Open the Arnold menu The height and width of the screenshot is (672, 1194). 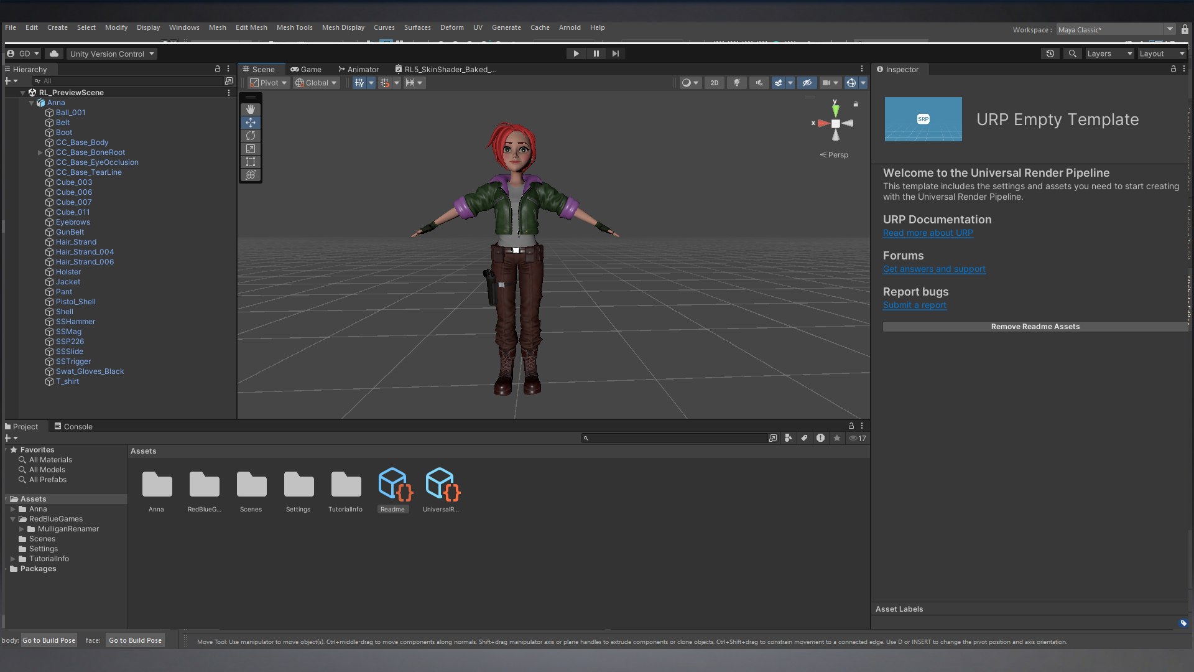(x=570, y=27)
